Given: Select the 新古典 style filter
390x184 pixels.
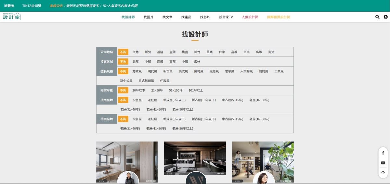Looking at the screenshot, I should tap(168, 71).
